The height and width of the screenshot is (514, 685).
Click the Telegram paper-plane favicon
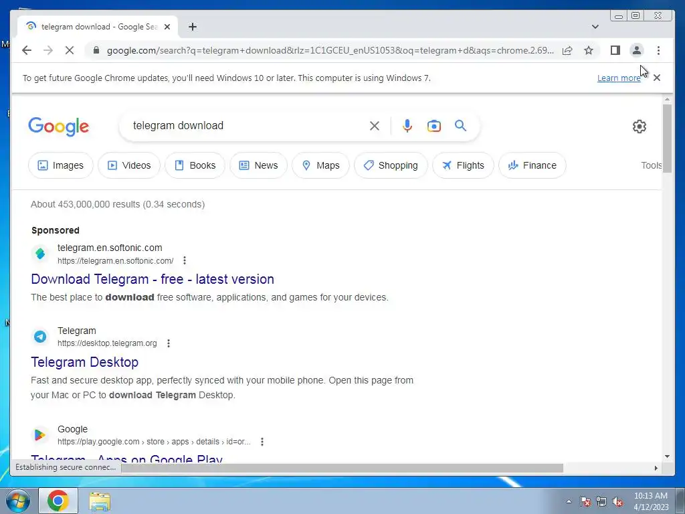(x=40, y=337)
